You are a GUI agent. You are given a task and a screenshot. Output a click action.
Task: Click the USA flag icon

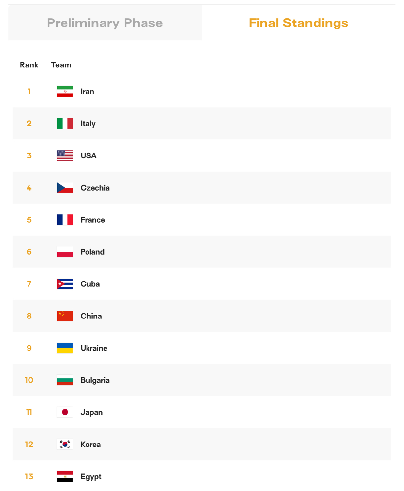(65, 155)
